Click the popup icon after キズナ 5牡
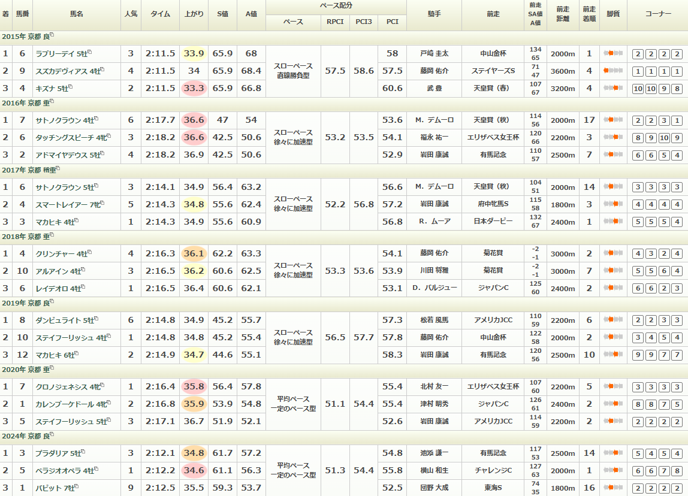Image resolution: width=688 pixels, height=496 pixels. (x=70, y=87)
